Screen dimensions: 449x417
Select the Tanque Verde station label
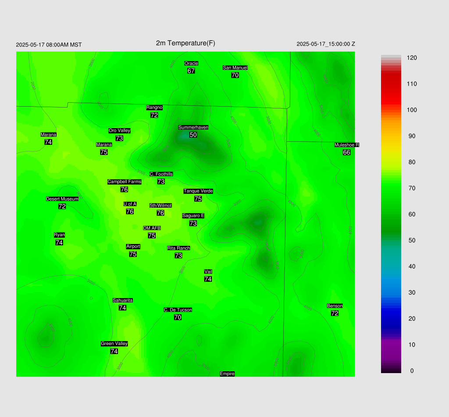(198, 191)
